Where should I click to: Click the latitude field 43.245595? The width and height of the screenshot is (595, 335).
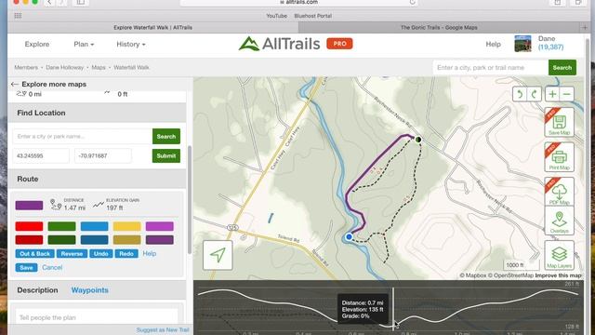pos(41,155)
